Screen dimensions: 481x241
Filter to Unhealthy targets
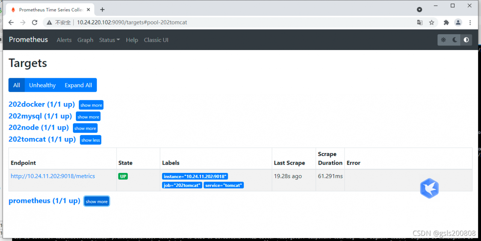point(42,85)
